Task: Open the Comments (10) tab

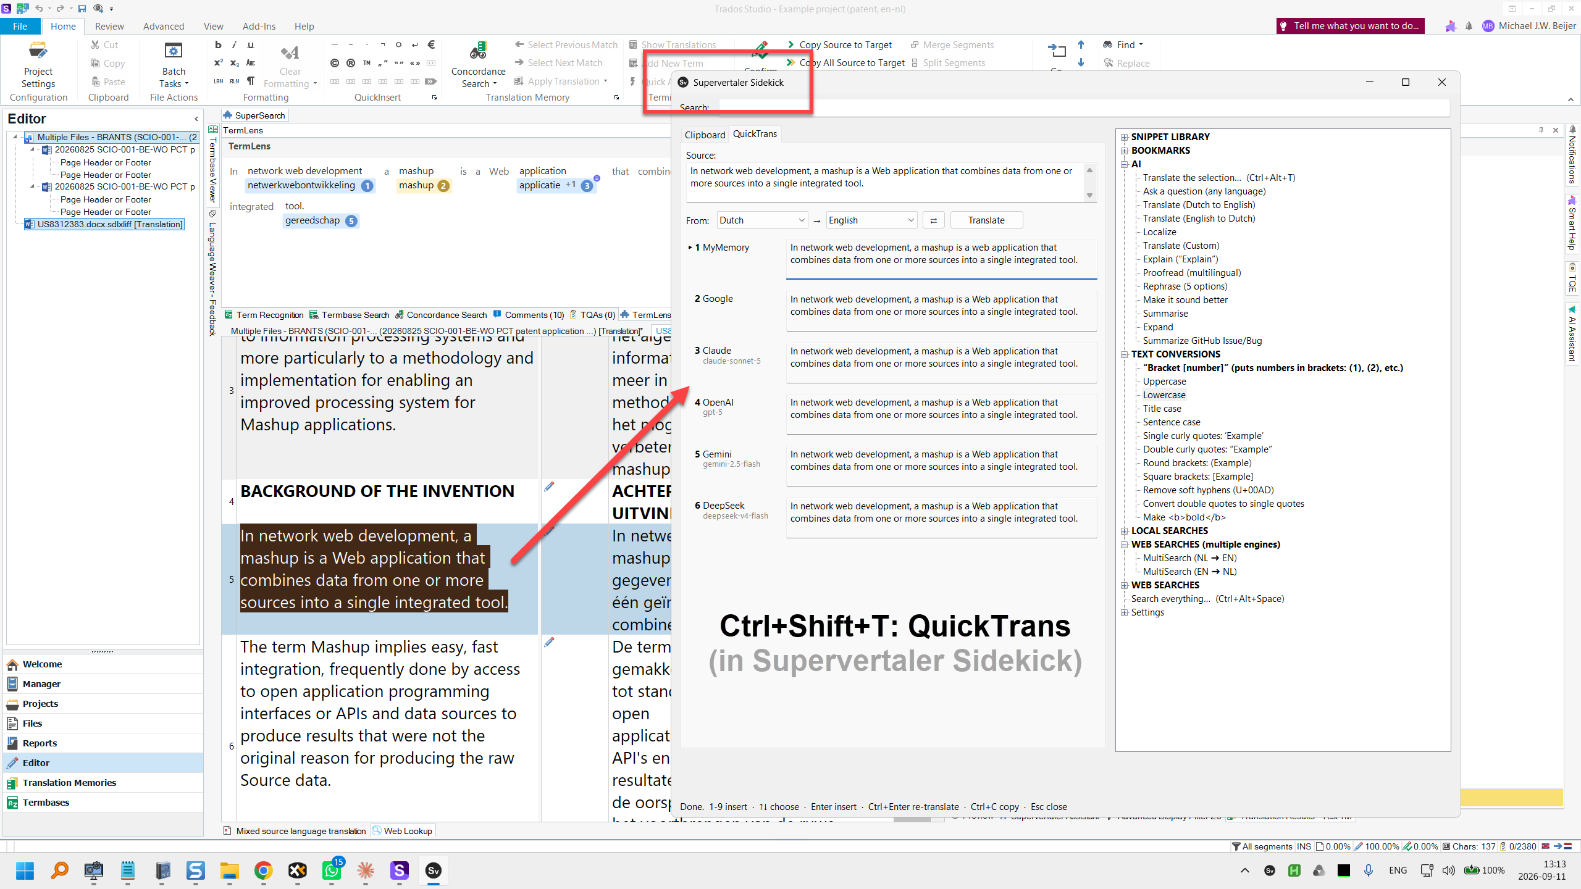Action: 529,315
